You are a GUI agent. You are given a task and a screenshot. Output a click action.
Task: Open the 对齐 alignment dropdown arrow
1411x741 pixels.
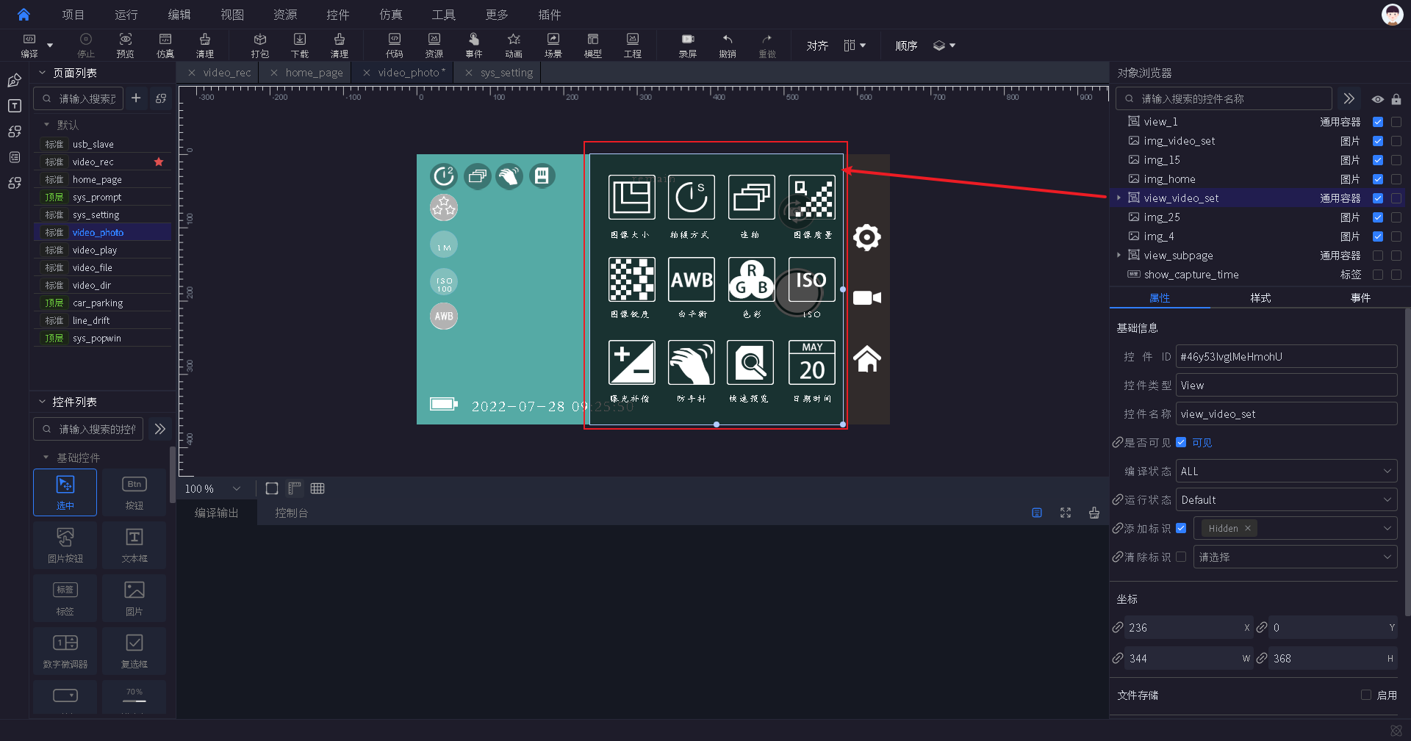click(863, 46)
